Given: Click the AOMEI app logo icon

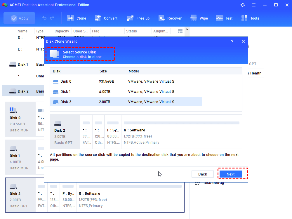Looking at the screenshot, I should coord(5,5).
